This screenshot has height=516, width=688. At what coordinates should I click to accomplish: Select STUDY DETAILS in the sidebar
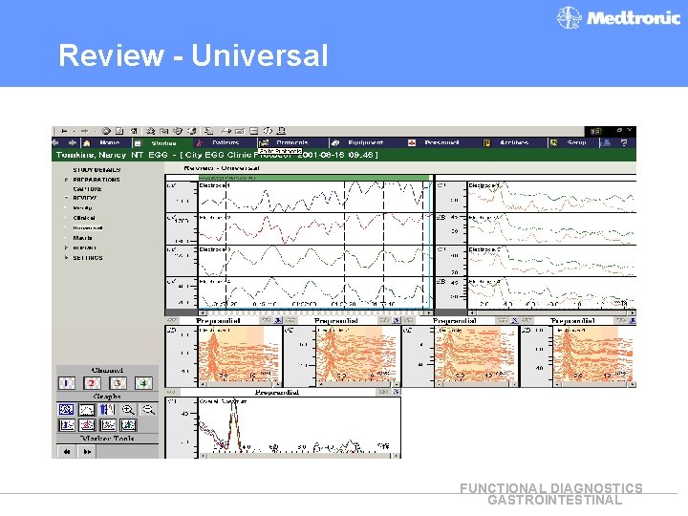(x=97, y=170)
